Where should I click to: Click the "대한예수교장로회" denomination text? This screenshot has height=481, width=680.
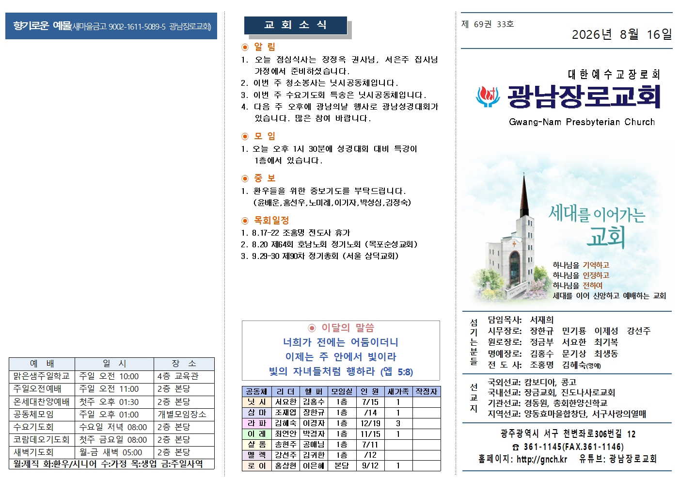pyautogui.click(x=614, y=74)
